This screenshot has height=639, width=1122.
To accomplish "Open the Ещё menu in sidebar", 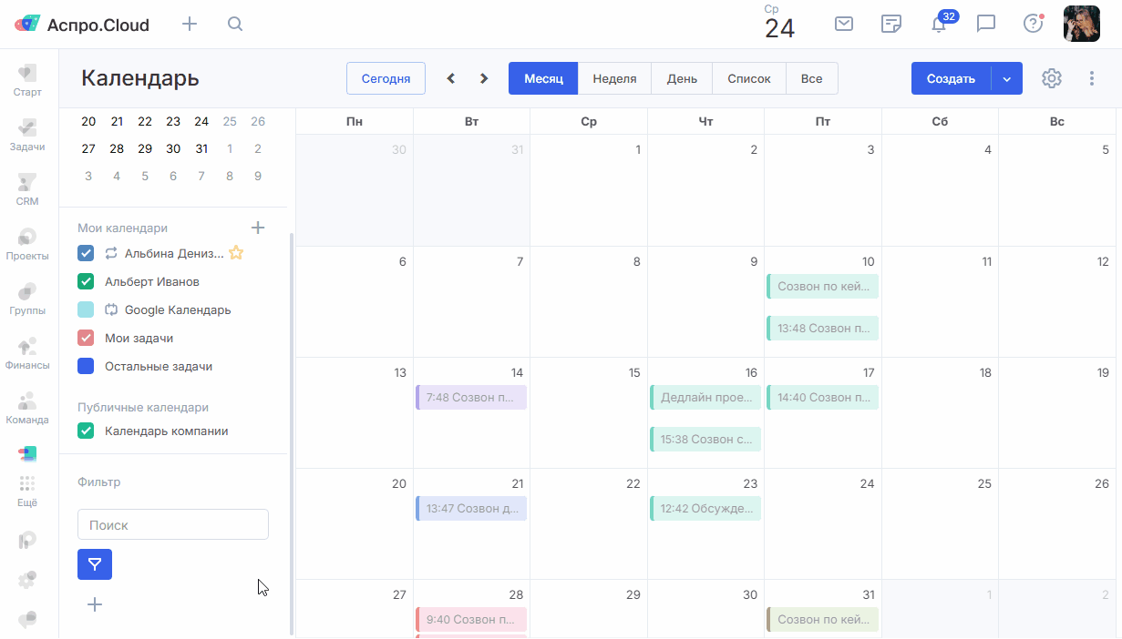I will coord(27,491).
